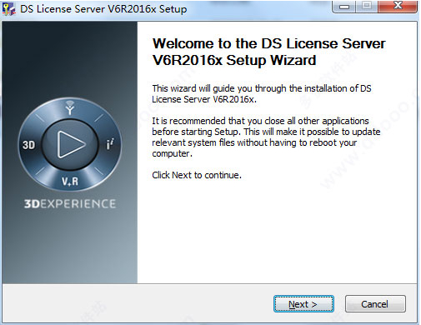Minimize the setup window
Viewport: 421px width, 325px height.
[x=344, y=6]
